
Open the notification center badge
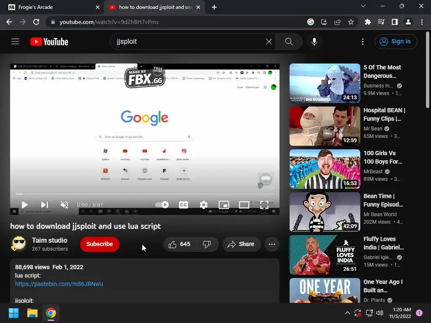point(419,313)
